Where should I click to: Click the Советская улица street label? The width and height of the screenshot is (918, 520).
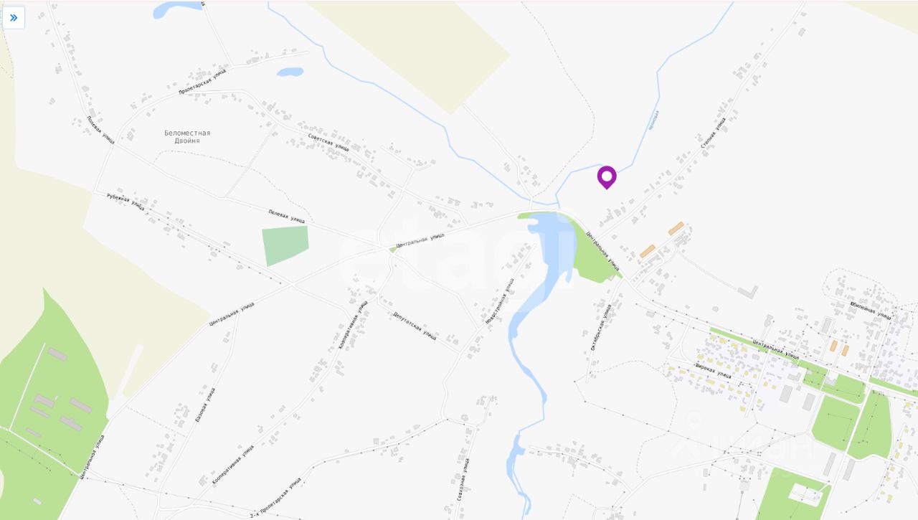[328, 141]
